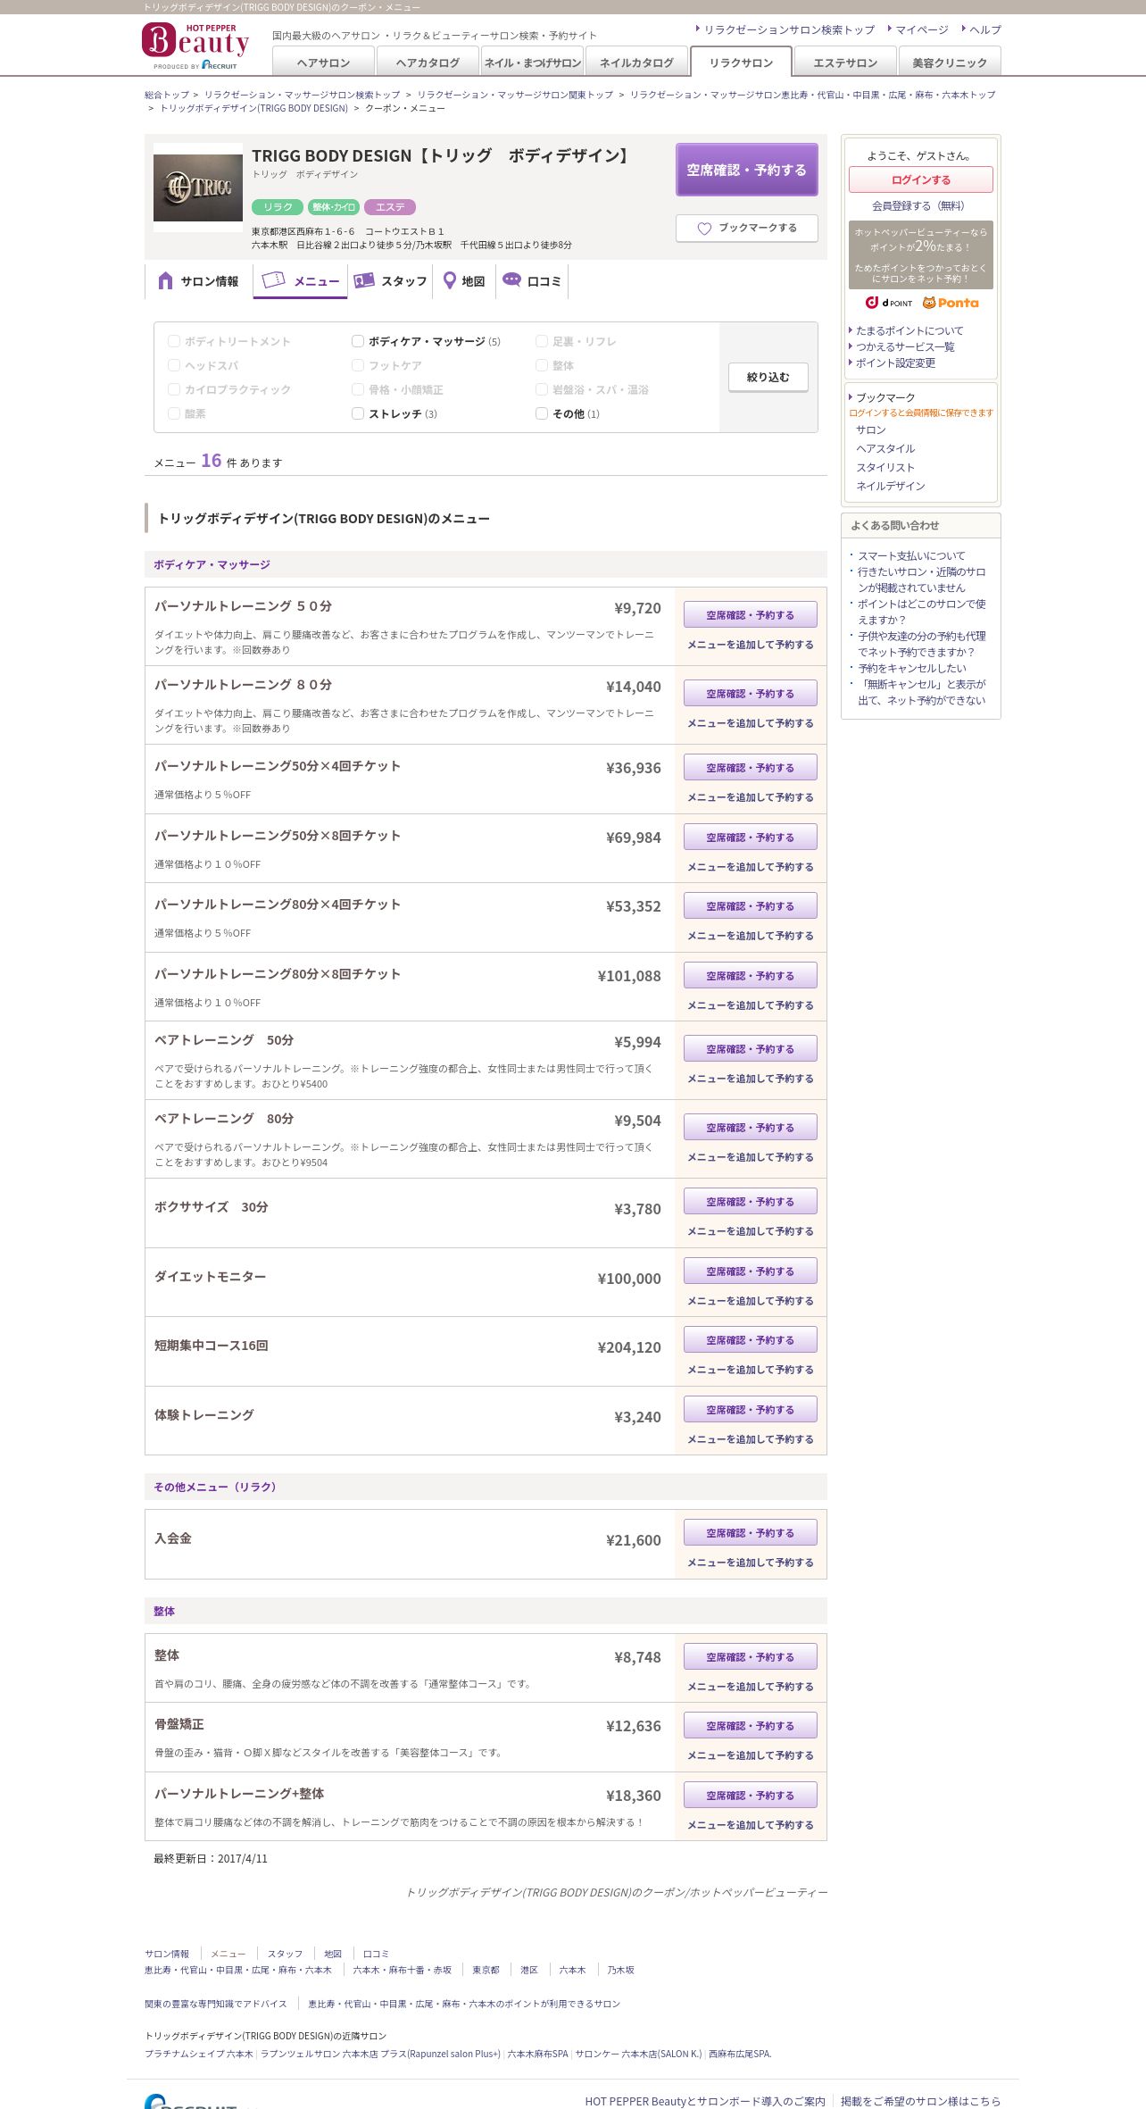Open the ネイル・まつげサロン tab
Image resolution: width=1146 pixels, height=2109 pixels.
tap(532, 62)
